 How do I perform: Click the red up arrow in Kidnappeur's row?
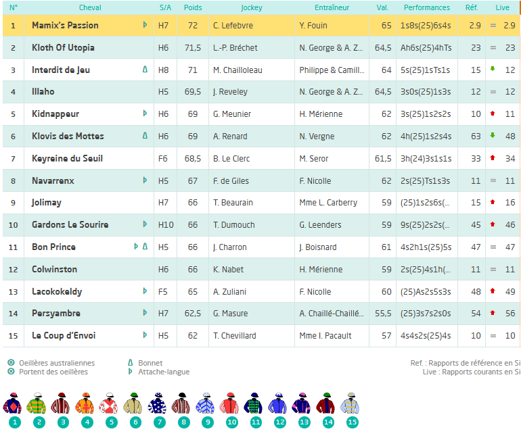click(493, 114)
